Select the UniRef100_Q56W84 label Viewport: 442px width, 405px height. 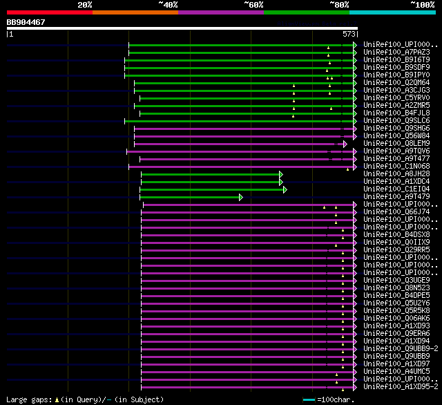coord(396,136)
